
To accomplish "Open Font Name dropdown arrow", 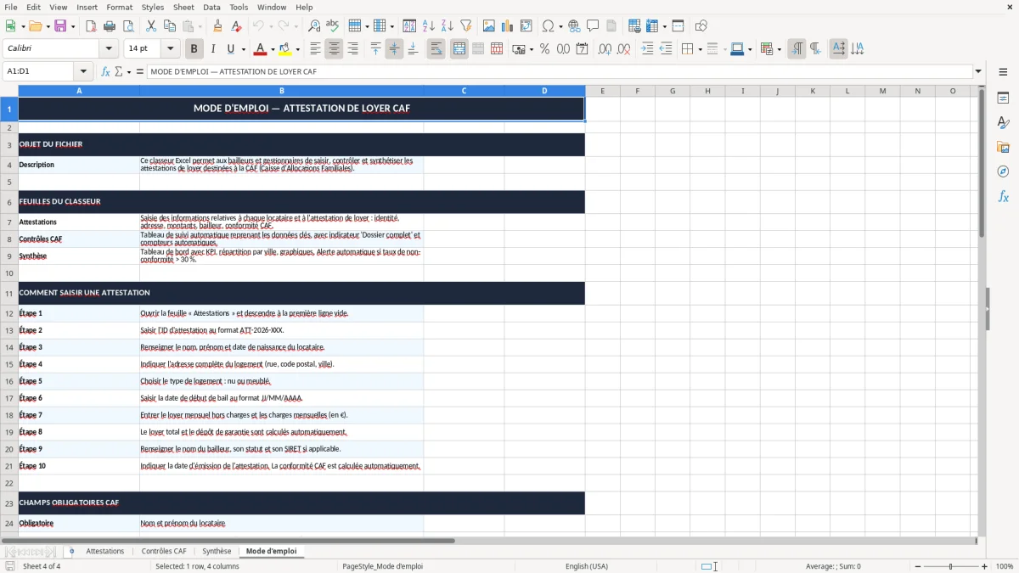I will point(108,49).
